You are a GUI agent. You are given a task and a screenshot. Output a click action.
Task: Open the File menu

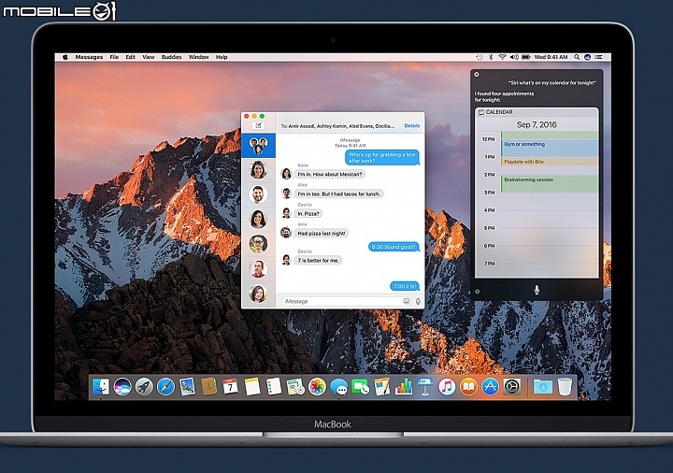114,57
